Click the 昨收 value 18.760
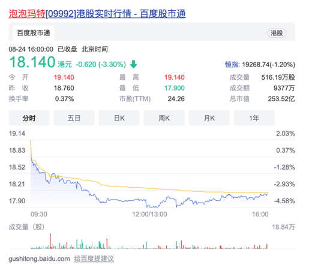Screen dimensions: 315x268 (x=64, y=88)
